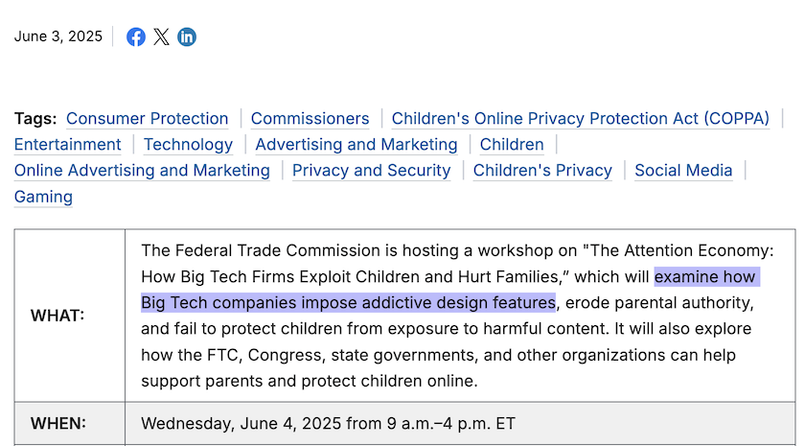
Task: Open Children's Online Privacy Protection Act tag
Action: [581, 119]
